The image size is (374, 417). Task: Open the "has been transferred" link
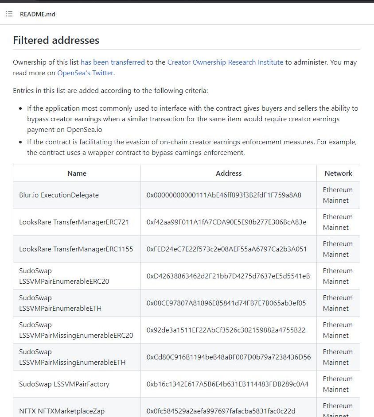113,62
